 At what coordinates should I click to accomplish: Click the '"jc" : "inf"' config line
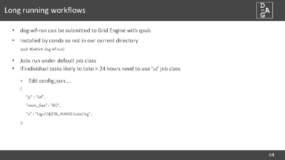click(36, 97)
